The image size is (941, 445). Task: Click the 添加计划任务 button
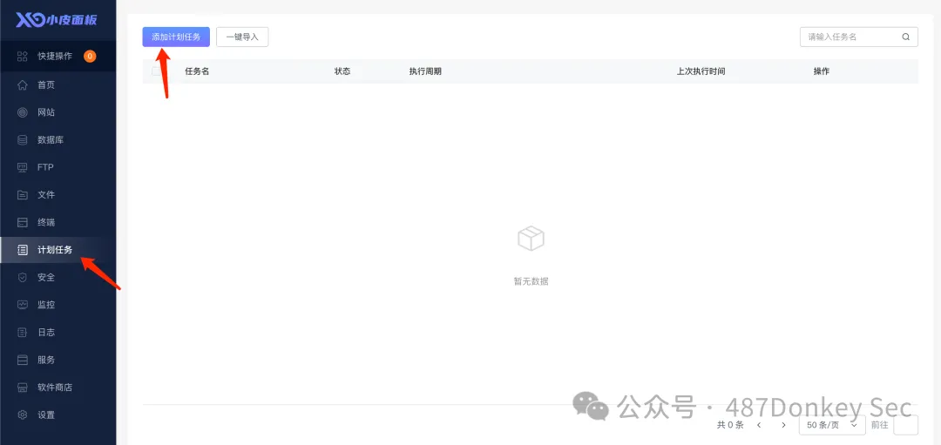(176, 37)
